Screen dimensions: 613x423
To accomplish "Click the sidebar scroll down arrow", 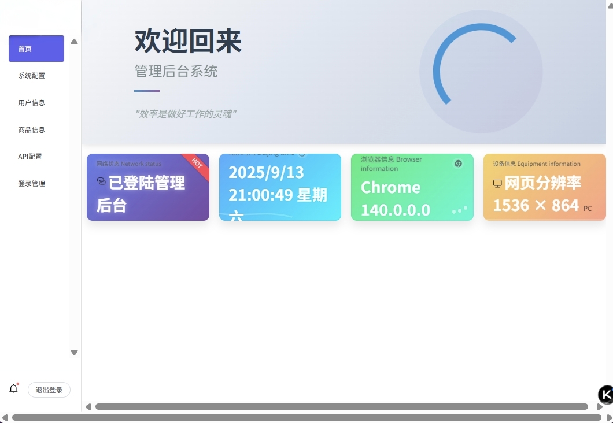I will pos(74,352).
